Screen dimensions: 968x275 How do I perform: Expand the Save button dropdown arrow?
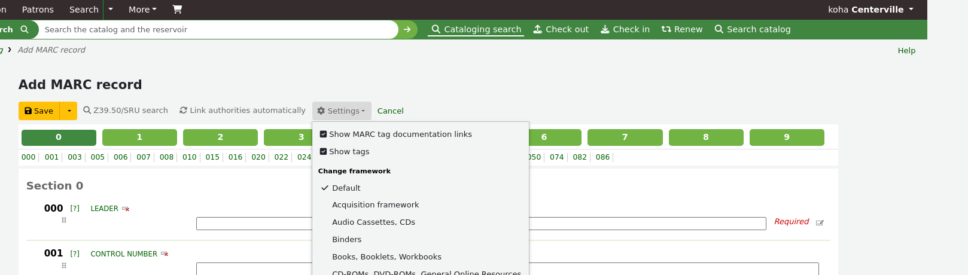pos(69,111)
